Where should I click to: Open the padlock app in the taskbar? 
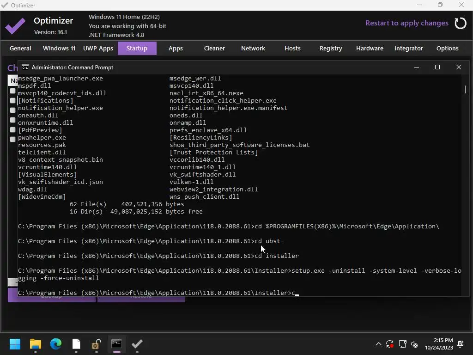[x=96, y=344]
